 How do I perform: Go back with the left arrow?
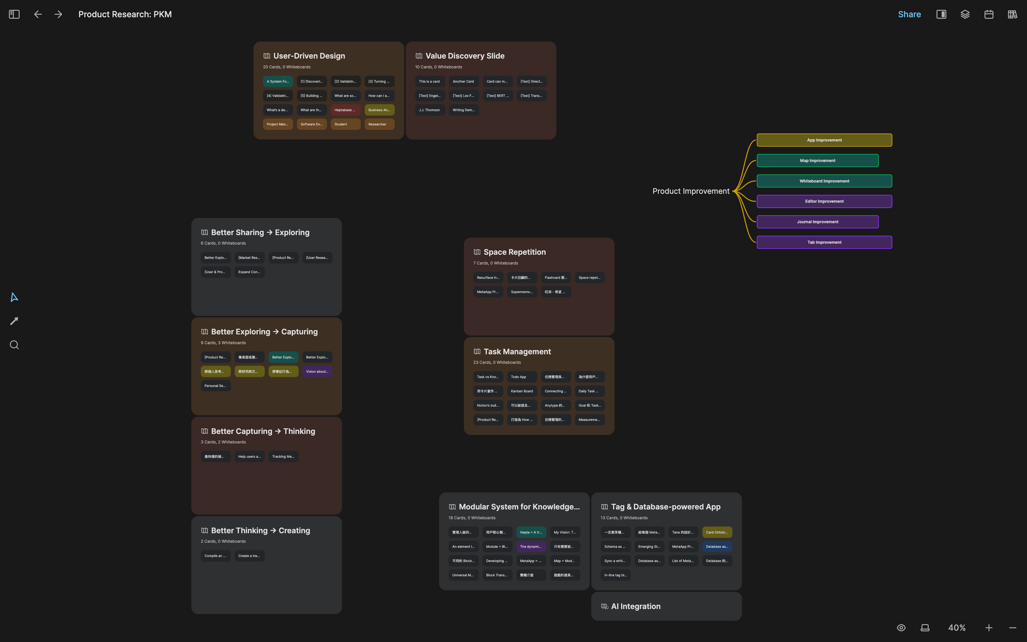pos(37,14)
